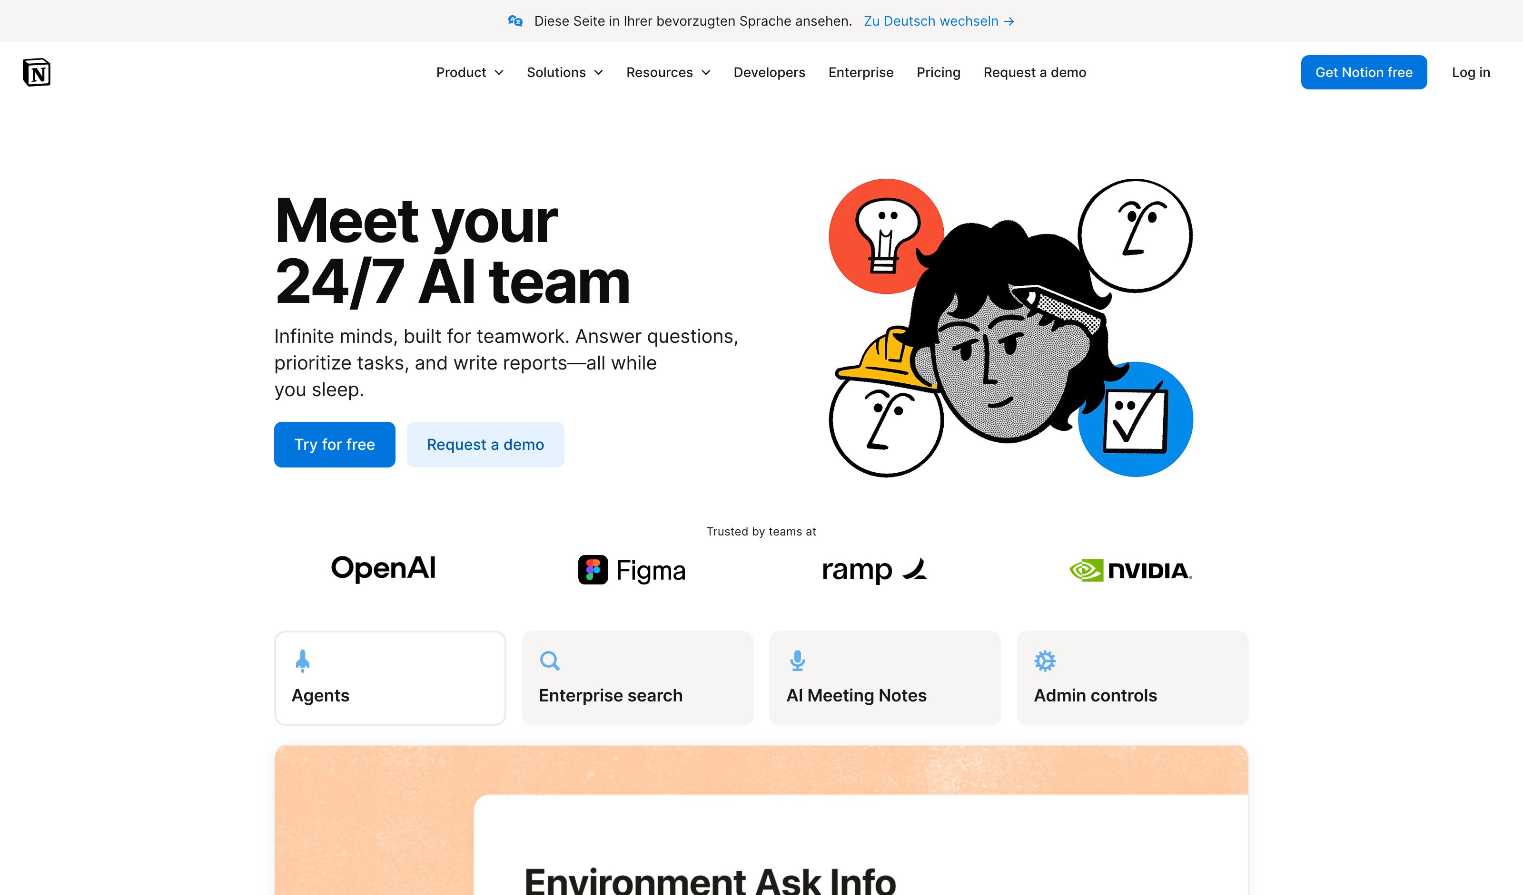Screen dimensions: 1523x895
Task: Click the Agents rocket icon
Action: tap(303, 661)
